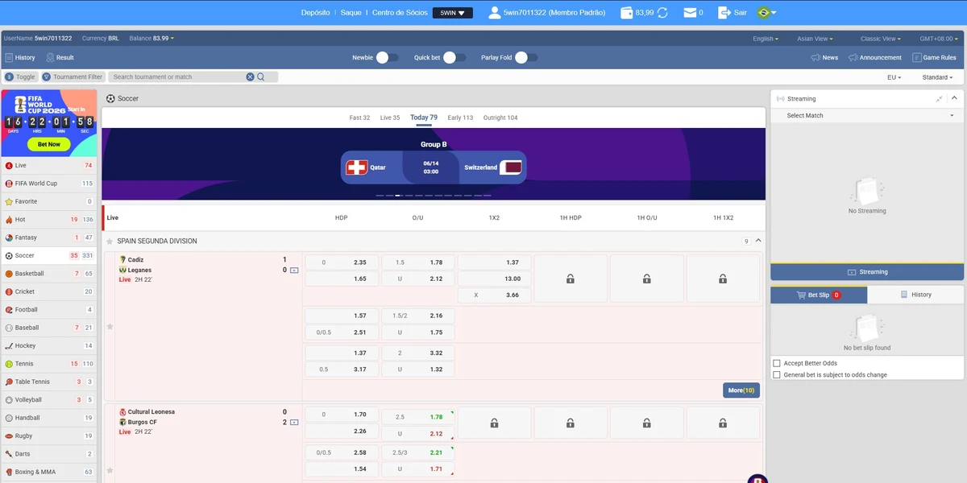Open the Bet Slip tab
Viewport: 967px width, 483px height.
819,295
